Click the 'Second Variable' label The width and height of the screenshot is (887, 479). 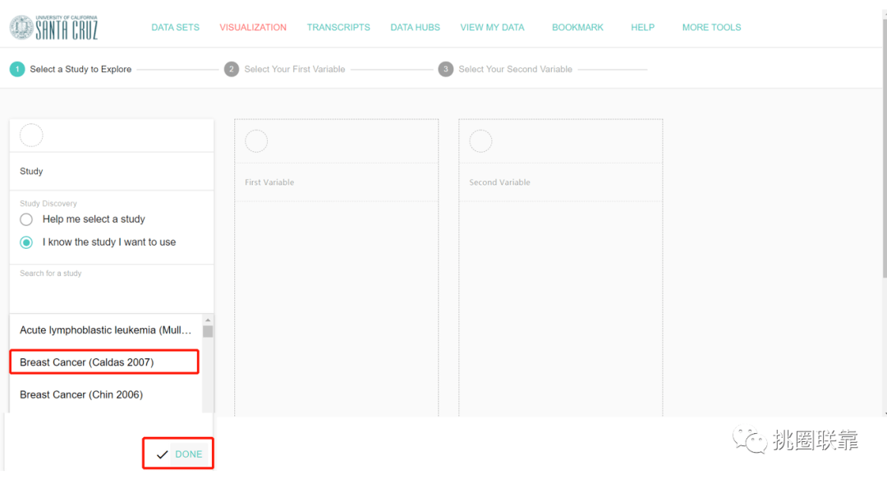pyautogui.click(x=499, y=182)
